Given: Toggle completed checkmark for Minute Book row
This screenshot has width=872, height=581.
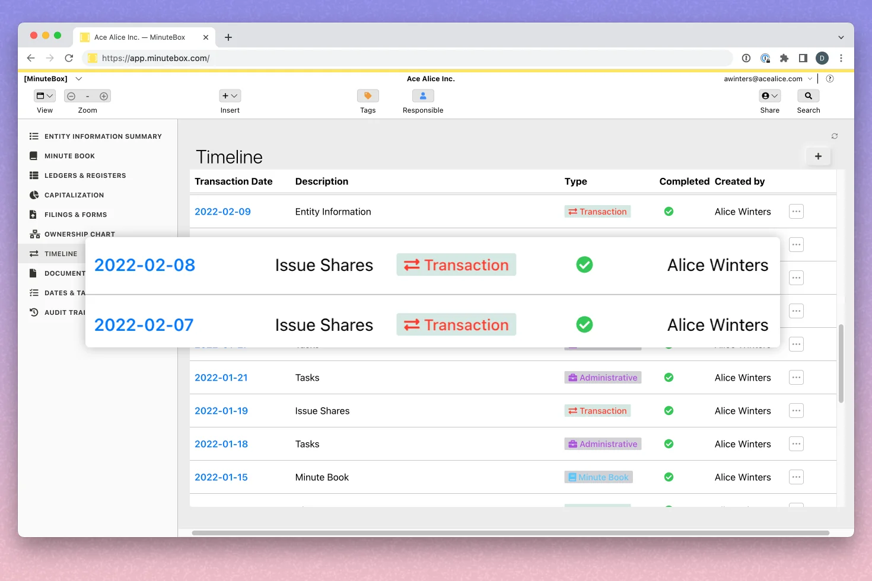Looking at the screenshot, I should (669, 477).
